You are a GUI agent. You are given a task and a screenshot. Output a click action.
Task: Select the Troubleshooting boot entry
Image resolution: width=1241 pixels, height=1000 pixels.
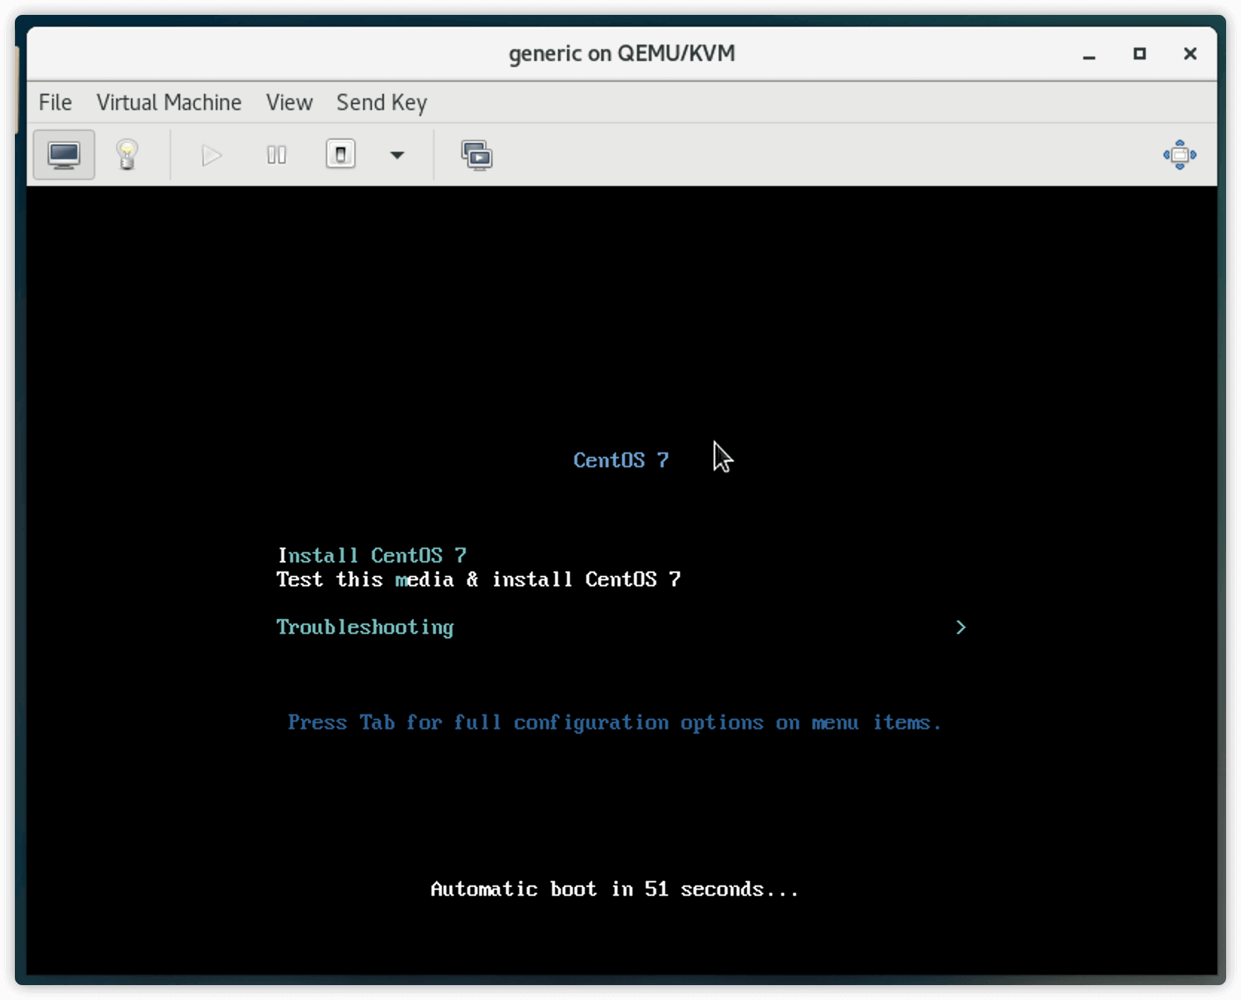coord(365,627)
